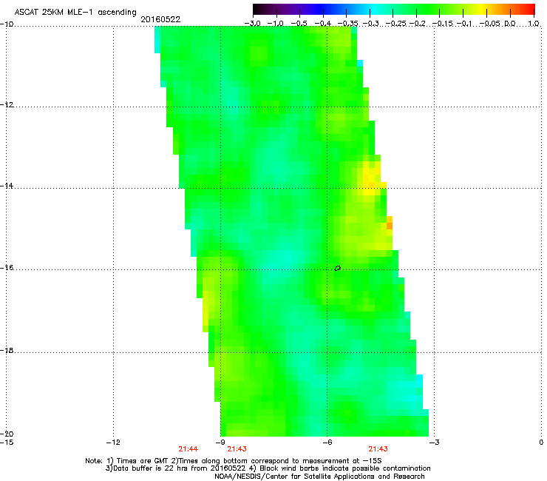The height and width of the screenshot is (481, 547).
Task: Click the red "21:44" time stamp
Action: (x=188, y=449)
